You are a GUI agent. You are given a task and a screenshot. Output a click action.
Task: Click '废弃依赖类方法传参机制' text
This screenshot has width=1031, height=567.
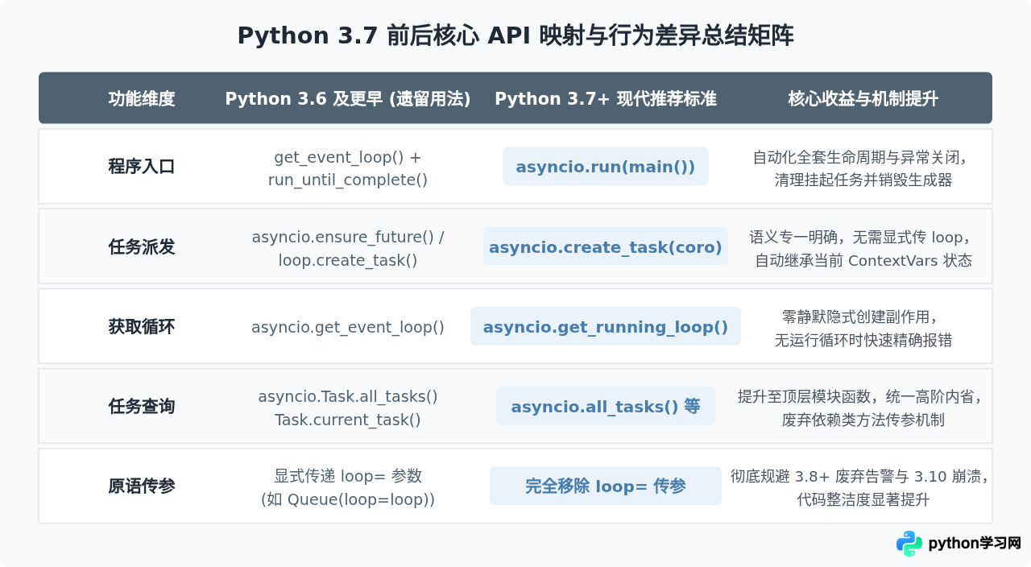coord(863,420)
